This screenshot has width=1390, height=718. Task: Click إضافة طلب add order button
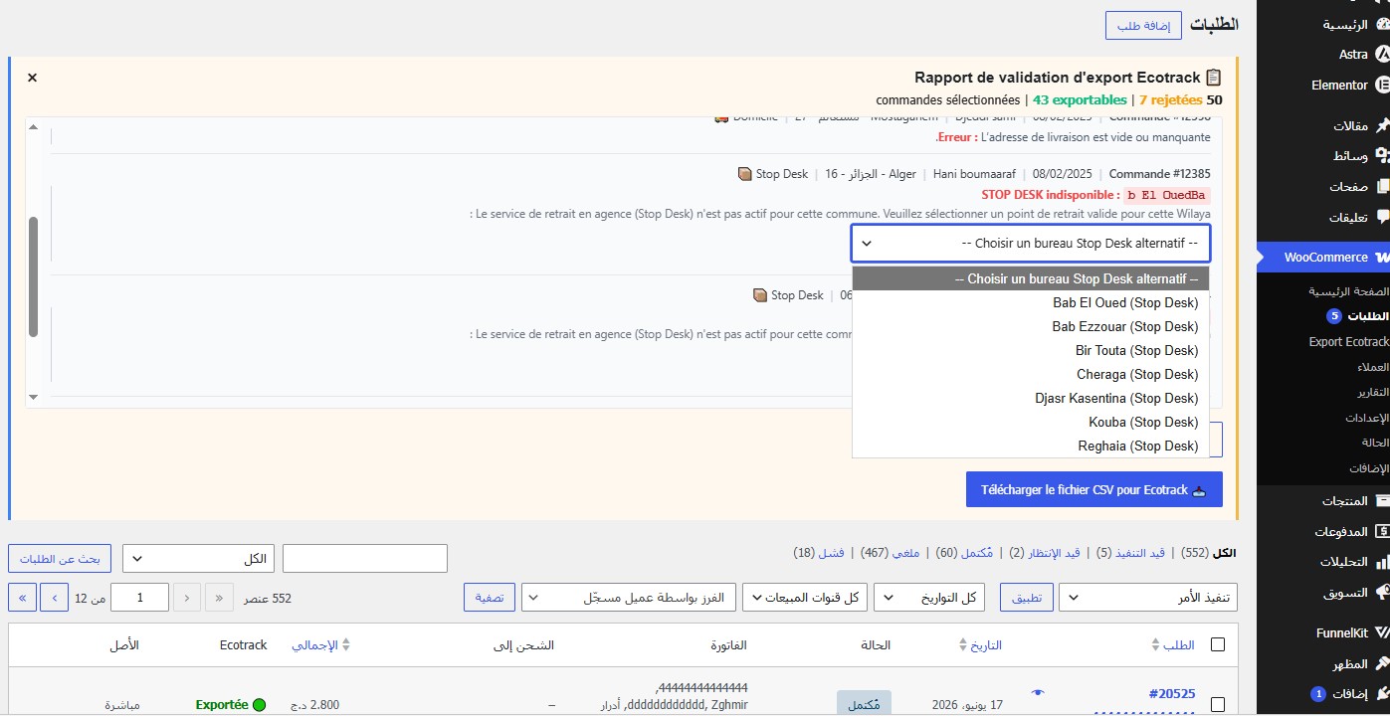(1143, 25)
